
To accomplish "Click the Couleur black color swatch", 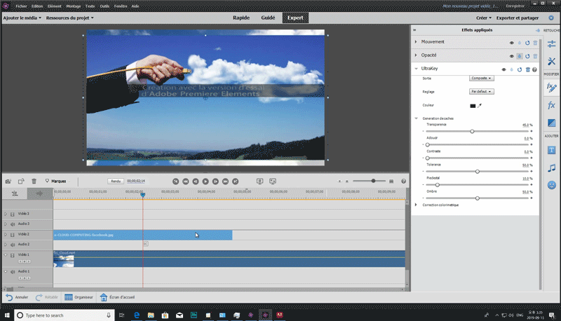I will point(473,105).
